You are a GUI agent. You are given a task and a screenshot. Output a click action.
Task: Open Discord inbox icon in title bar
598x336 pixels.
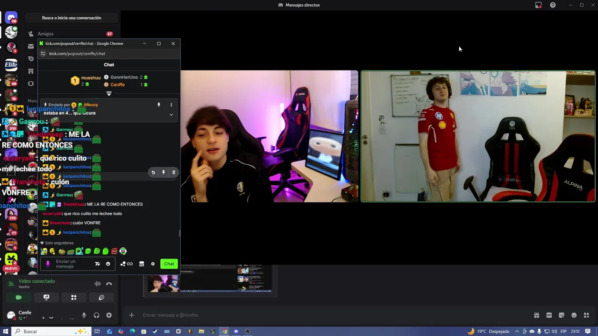coord(539,5)
